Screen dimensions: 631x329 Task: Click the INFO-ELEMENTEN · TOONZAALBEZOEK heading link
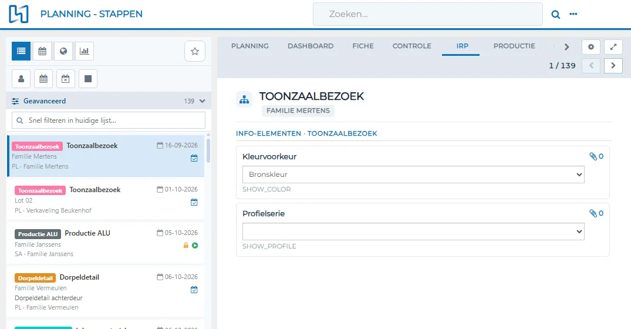(306, 133)
